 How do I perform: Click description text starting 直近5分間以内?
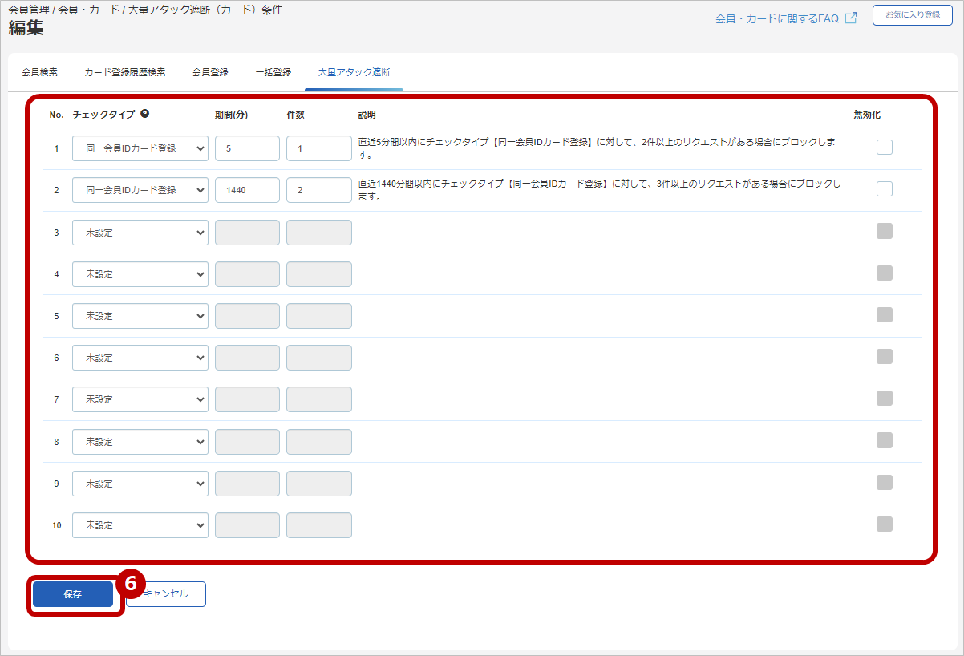(x=597, y=148)
